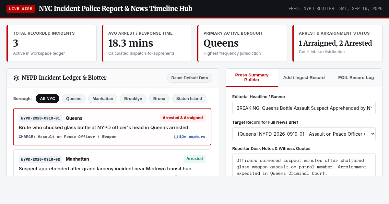
Task: Click Manhattan borough name in second incident card
Action: click(x=77, y=159)
